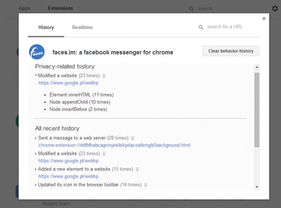Click the Clear behavior history button

[x=231, y=51]
